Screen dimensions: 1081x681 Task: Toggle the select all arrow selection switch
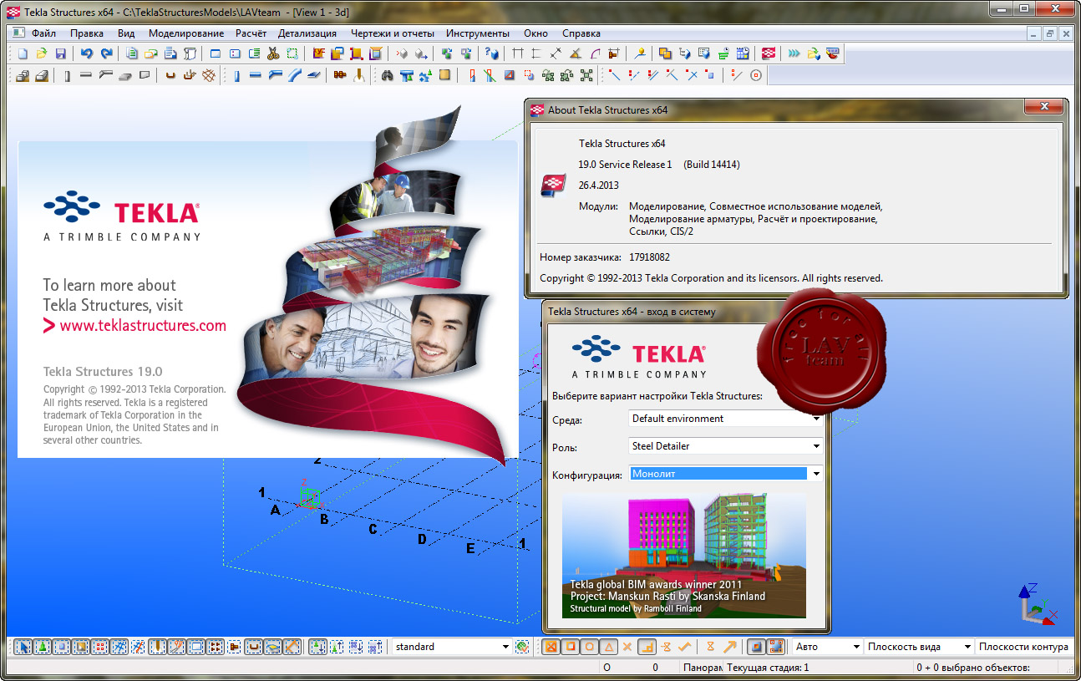point(23,647)
